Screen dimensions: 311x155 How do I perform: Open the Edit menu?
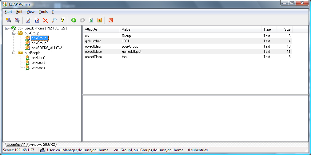[x=19, y=12]
